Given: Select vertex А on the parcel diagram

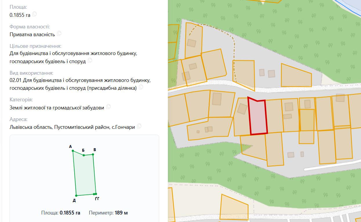Looking at the screenshot, I should tap(73, 151).
